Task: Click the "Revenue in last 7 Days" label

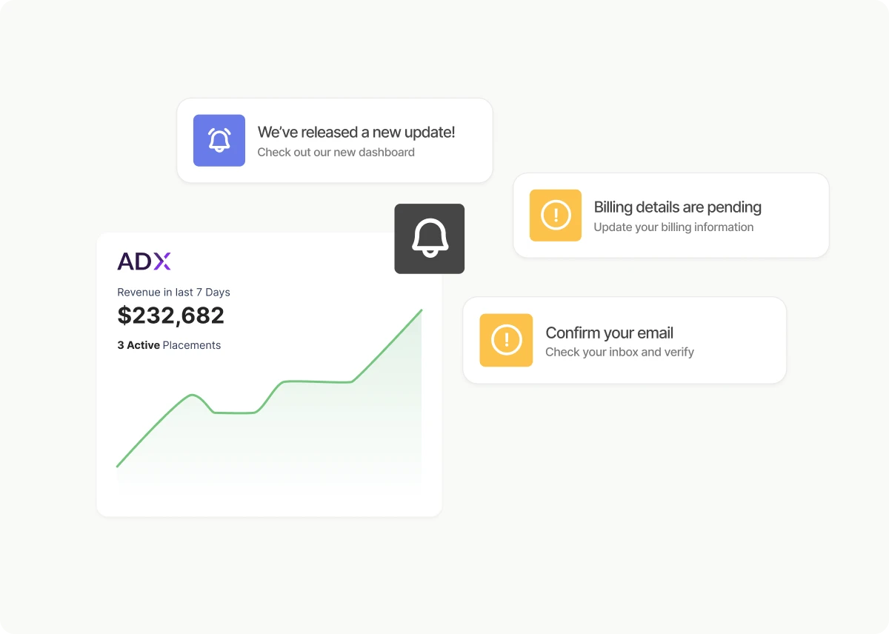Action: pyautogui.click(x=173, y=292)
